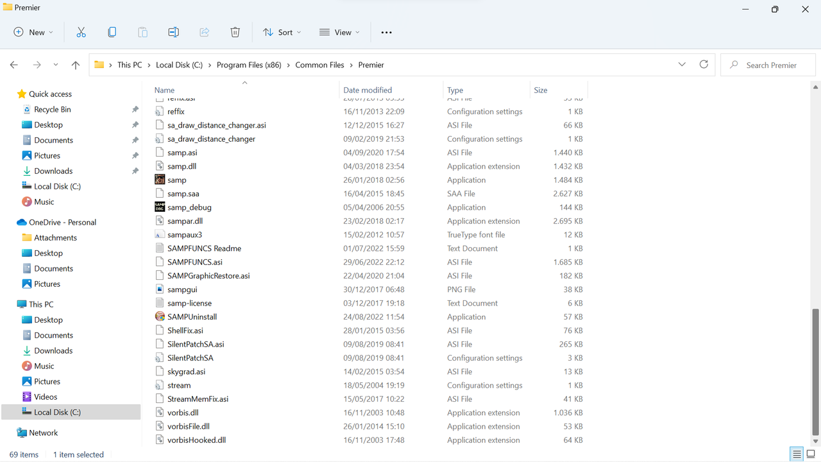Select the skygrad.asi file
821x462 pixels.
[x=186, y=372]
